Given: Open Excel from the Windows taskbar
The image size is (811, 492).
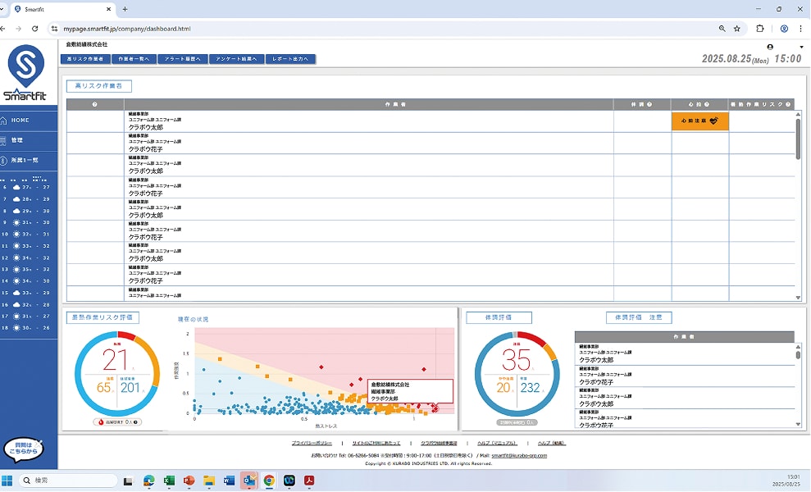Looking at the screenshot, I should [169, 480].
